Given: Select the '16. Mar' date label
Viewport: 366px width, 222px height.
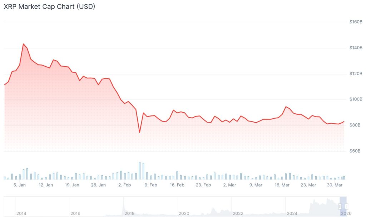Looking at the screenshot, I should [x=282, y=185].
